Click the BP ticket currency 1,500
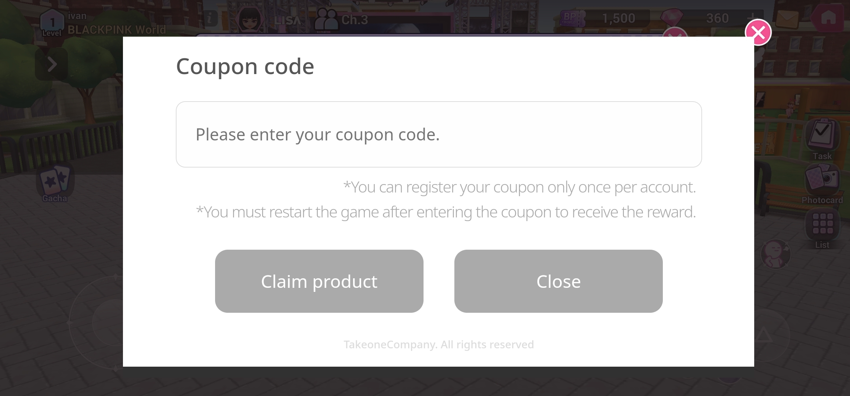Viewport: 850px width, 396px height. click(x=606, y=18)
